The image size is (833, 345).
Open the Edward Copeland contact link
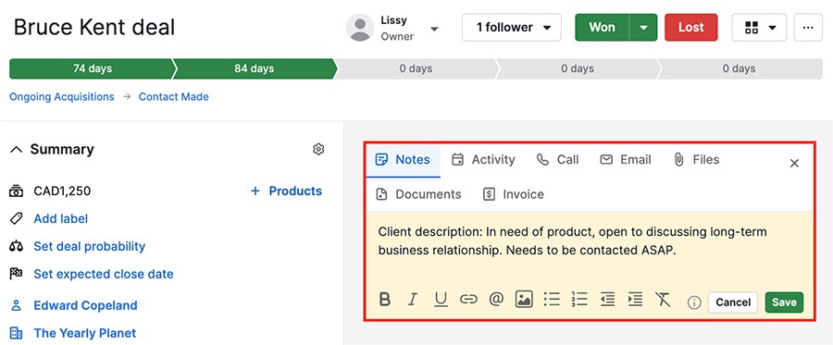[85, 305]
